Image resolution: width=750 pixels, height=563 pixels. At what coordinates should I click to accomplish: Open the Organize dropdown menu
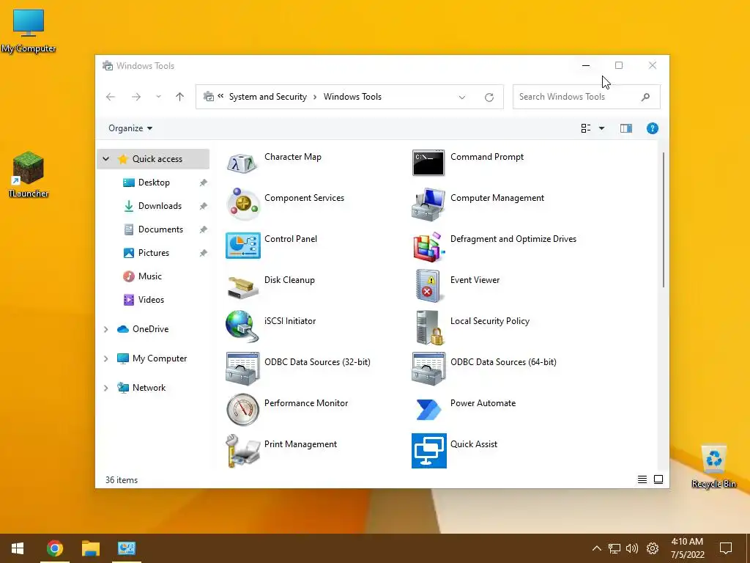tap(130, 128)
